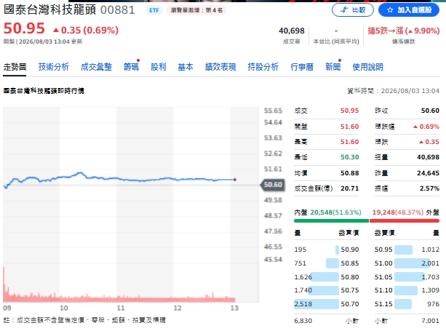
Task: Click ask price 51.00 row
Action: coord(407,263)
